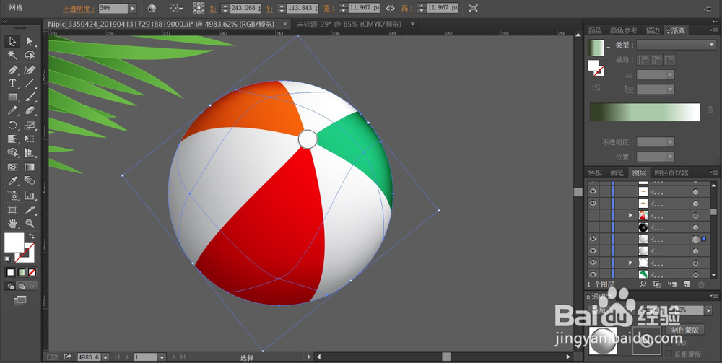Activate the Artboard tool
Viewport: 722px width, 363px height.
[12, 210]
